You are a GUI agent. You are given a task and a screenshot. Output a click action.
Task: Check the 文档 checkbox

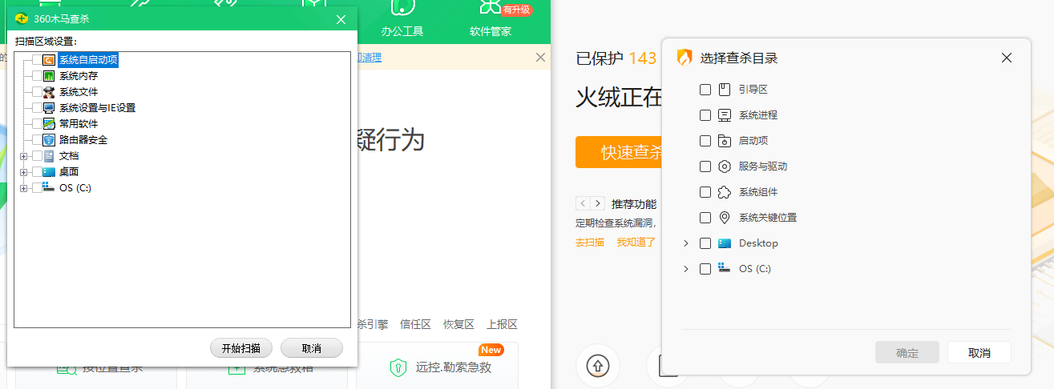click(37, 156)
